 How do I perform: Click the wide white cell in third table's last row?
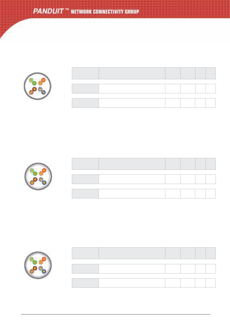pos(132,283)
